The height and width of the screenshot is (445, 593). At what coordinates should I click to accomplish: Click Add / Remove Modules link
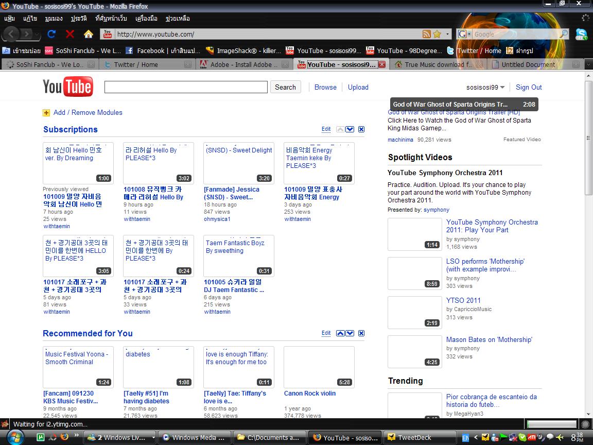click(x=88, y=113)
